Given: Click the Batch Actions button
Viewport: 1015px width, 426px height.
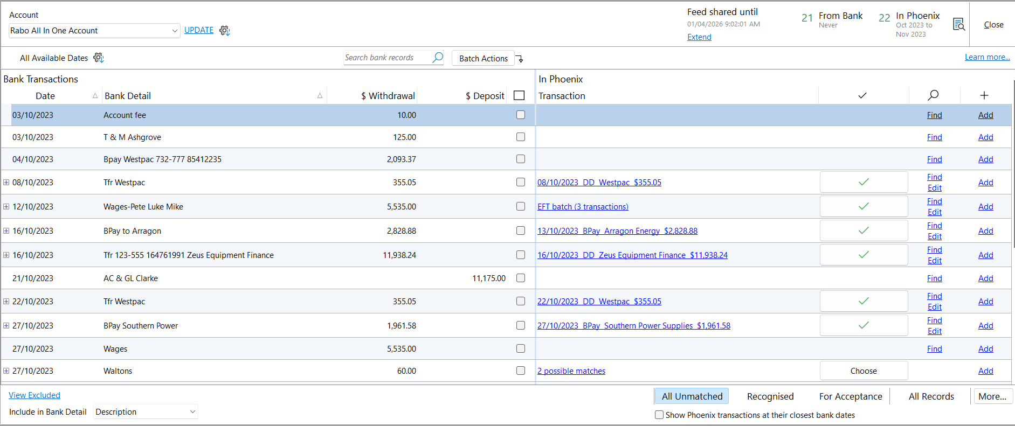Looking at the screenshot, I should [483, 59].
